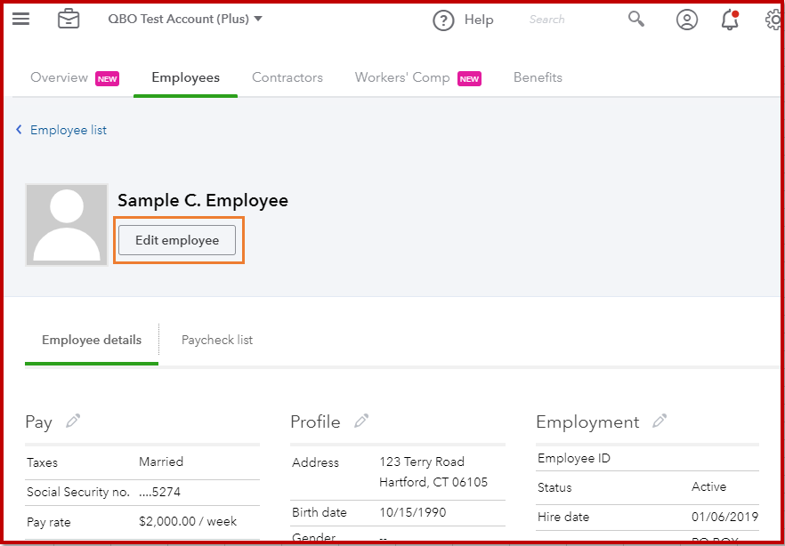Click the magnifying glass search icon
Screen dimensions: 785x546
(635, 19)
